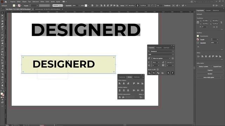
Task: Click horizontal align center in control bar
Action: click(105, 6)
